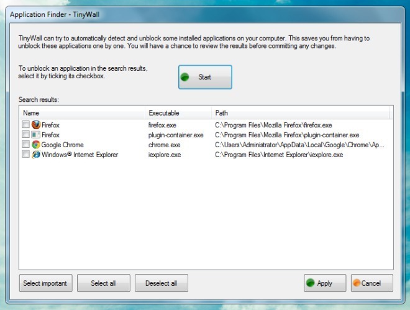Click the firefox.exe executable cell

coord(162,125)
